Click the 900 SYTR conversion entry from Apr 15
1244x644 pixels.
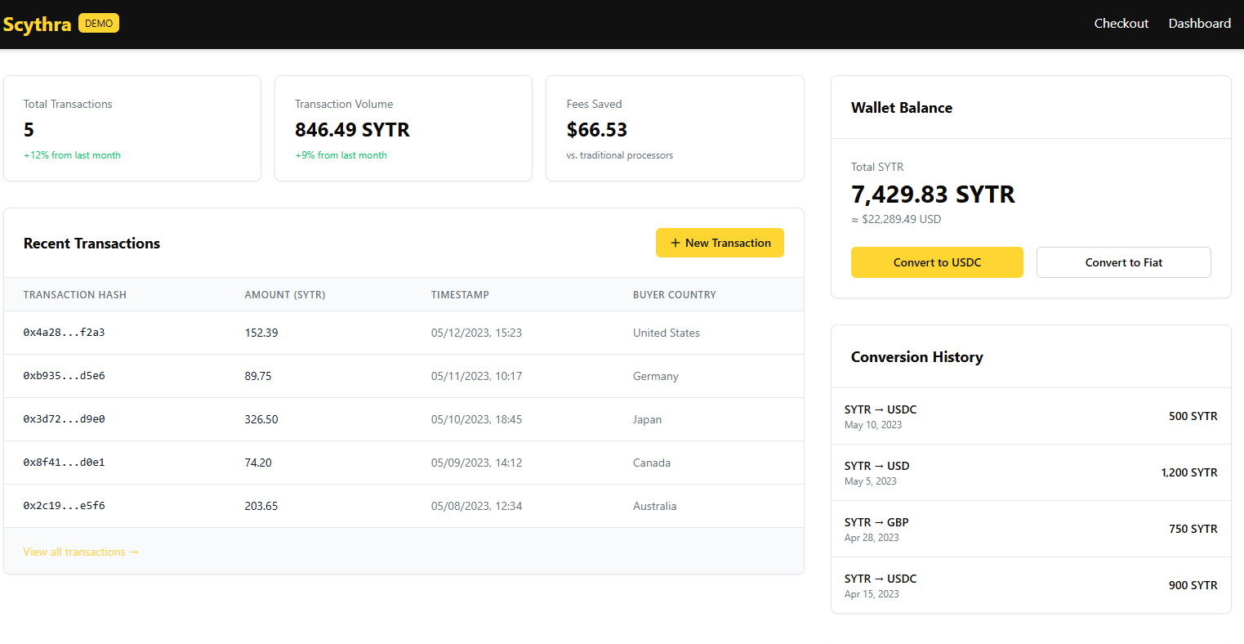(1030, 585)
